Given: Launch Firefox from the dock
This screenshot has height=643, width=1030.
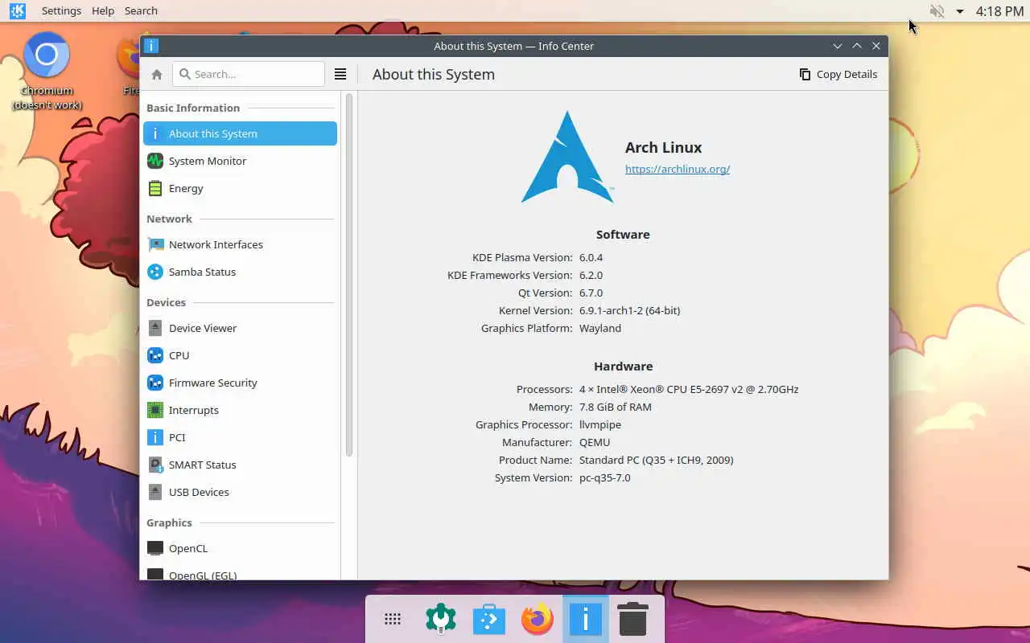Looking at the screenshot, I should pos(538,619).
